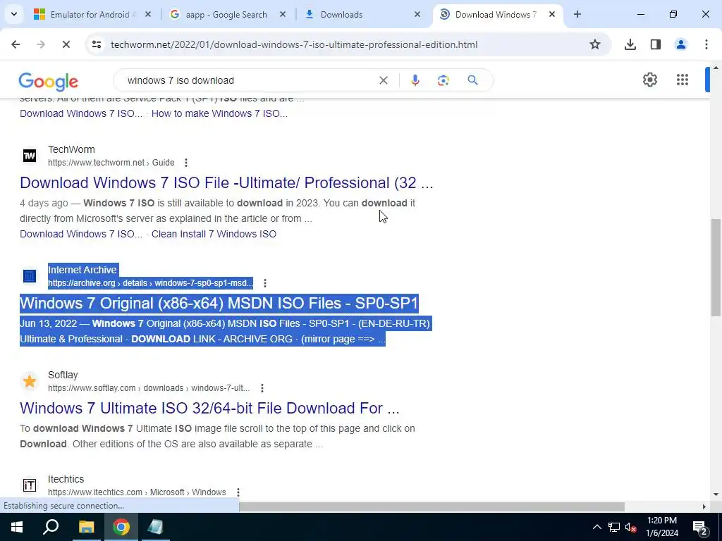Open result options for Softlay

pyautogui.click(x=262, y=388)
